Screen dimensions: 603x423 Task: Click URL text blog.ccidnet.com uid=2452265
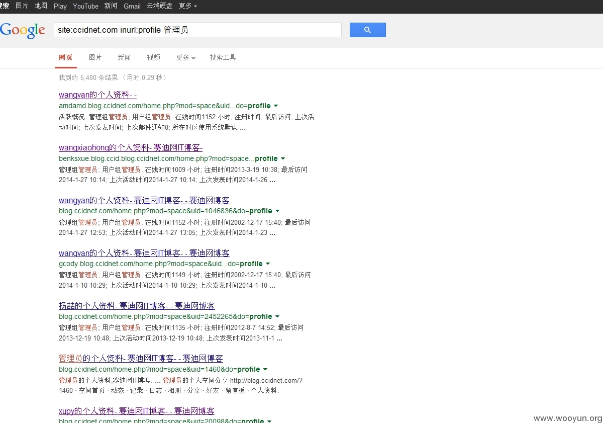tap(165, 317)
